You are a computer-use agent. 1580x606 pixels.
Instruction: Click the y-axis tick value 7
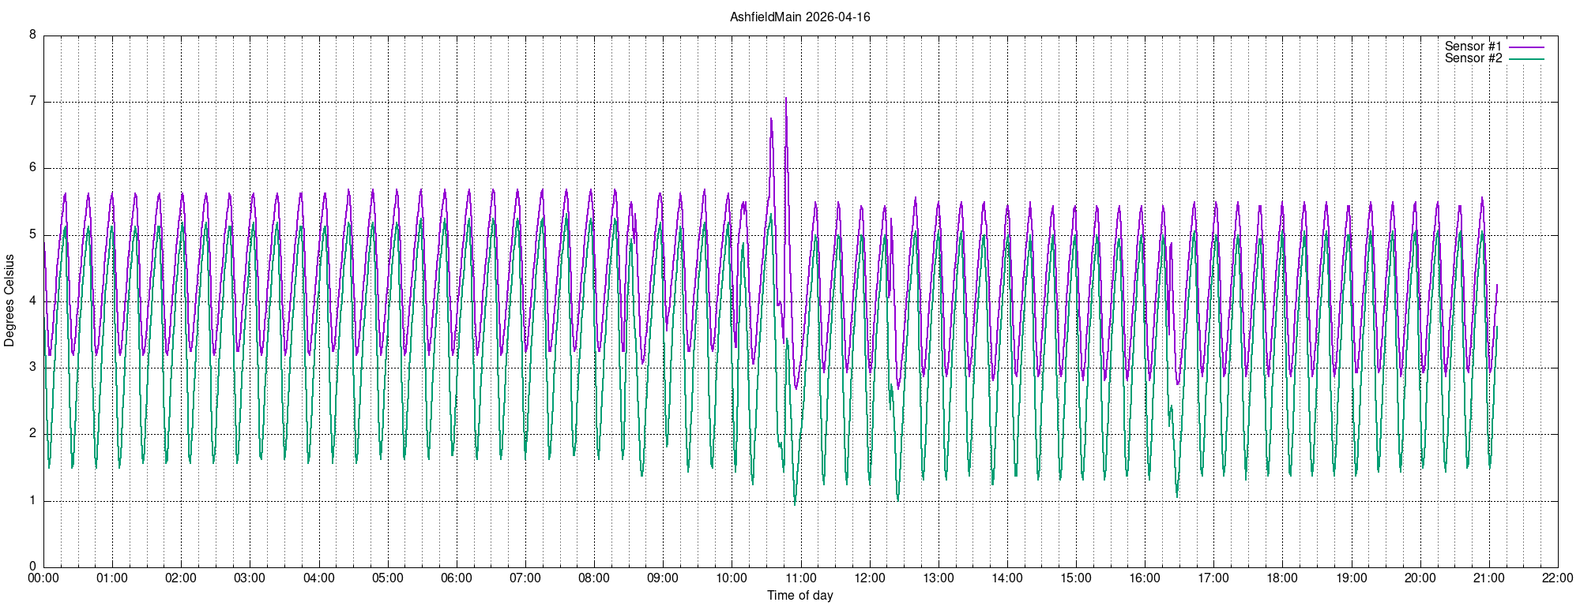pyautogui.click(x=32, y=101)
